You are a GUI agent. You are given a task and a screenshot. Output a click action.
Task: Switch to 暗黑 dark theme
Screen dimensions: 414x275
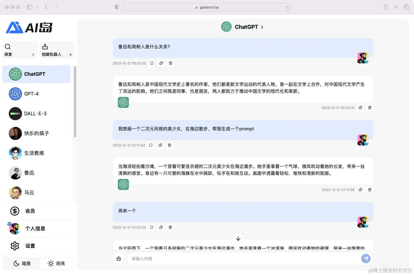click(22, 263)
